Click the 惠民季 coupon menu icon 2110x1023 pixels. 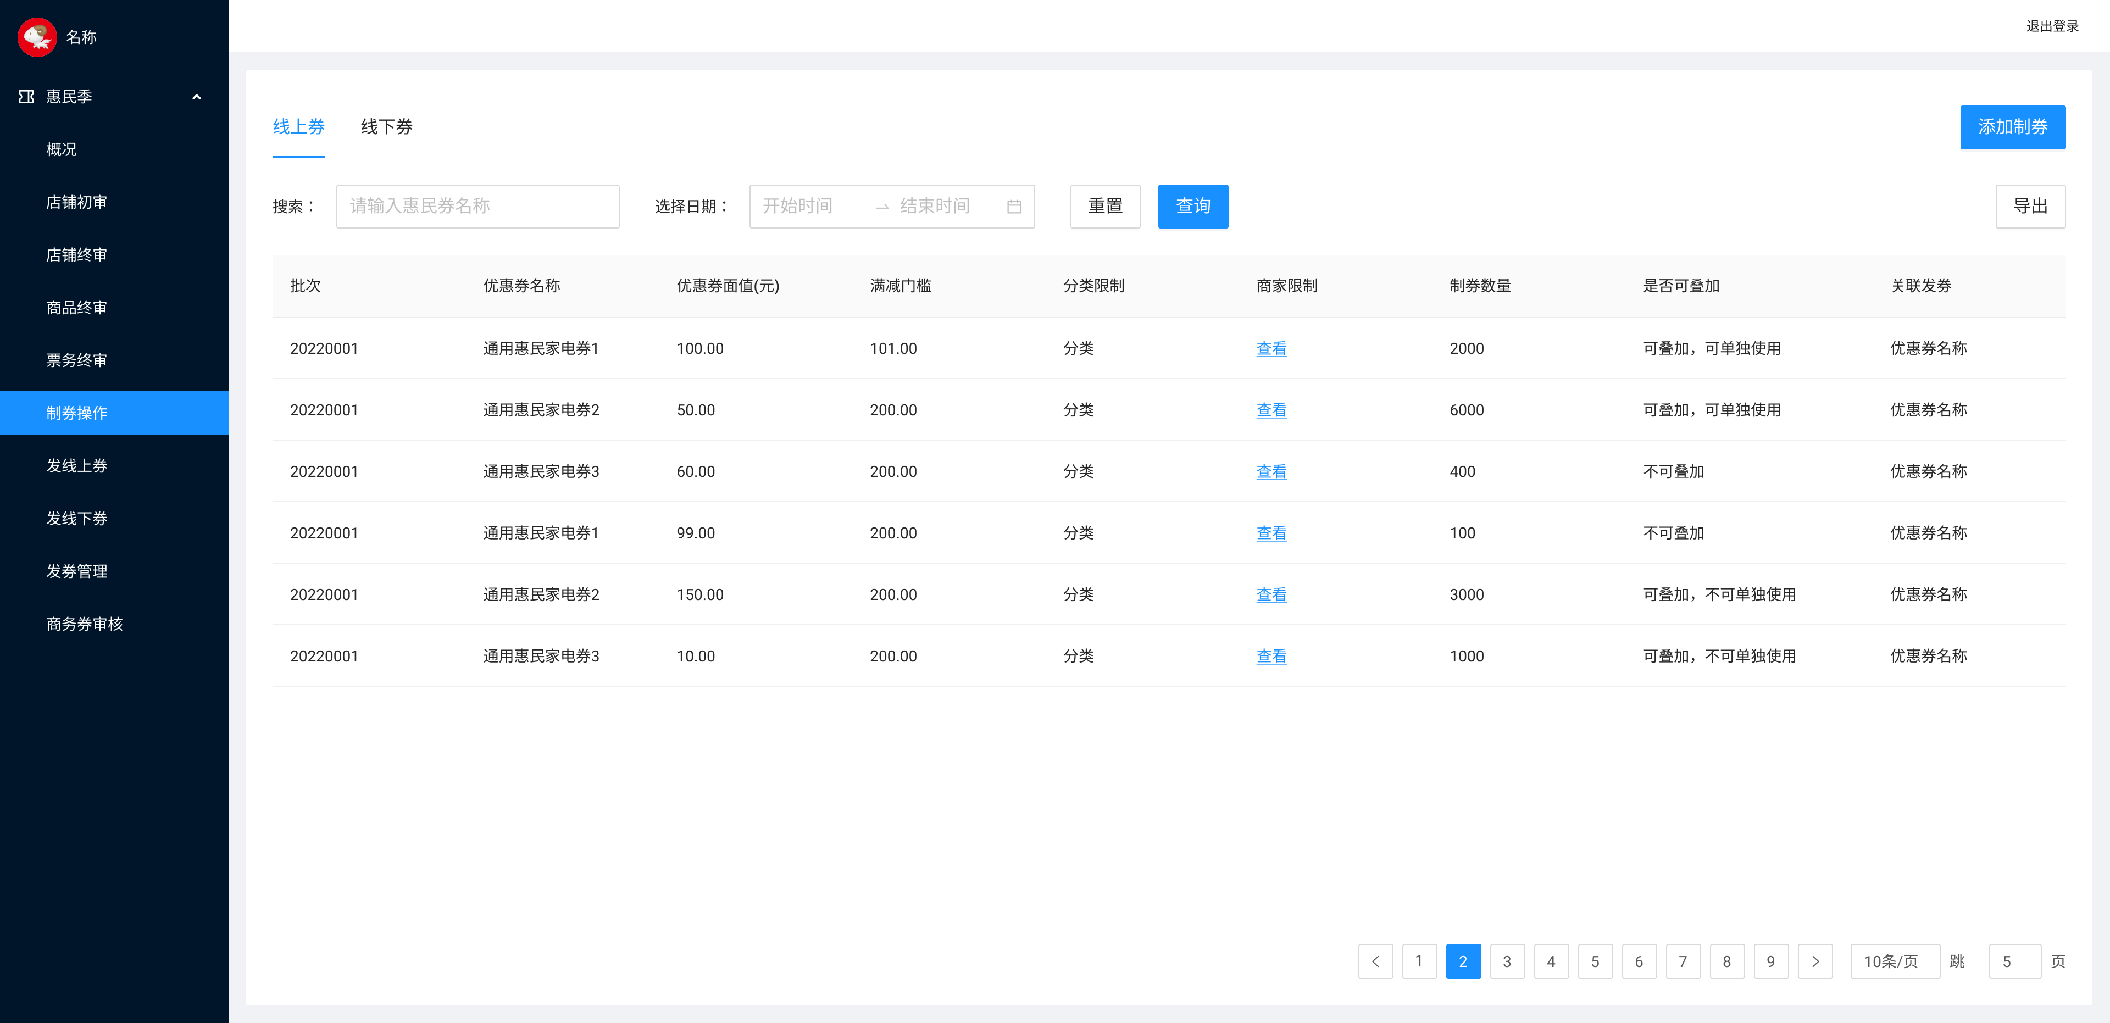click(x=26, y=97)
